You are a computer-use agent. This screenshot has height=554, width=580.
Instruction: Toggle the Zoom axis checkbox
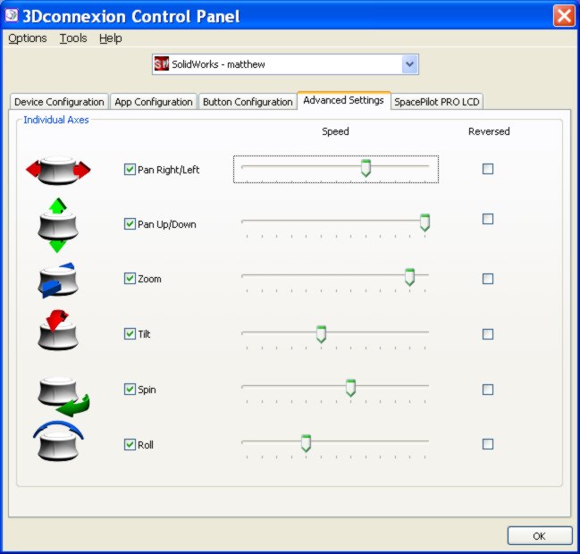[130, 278]
